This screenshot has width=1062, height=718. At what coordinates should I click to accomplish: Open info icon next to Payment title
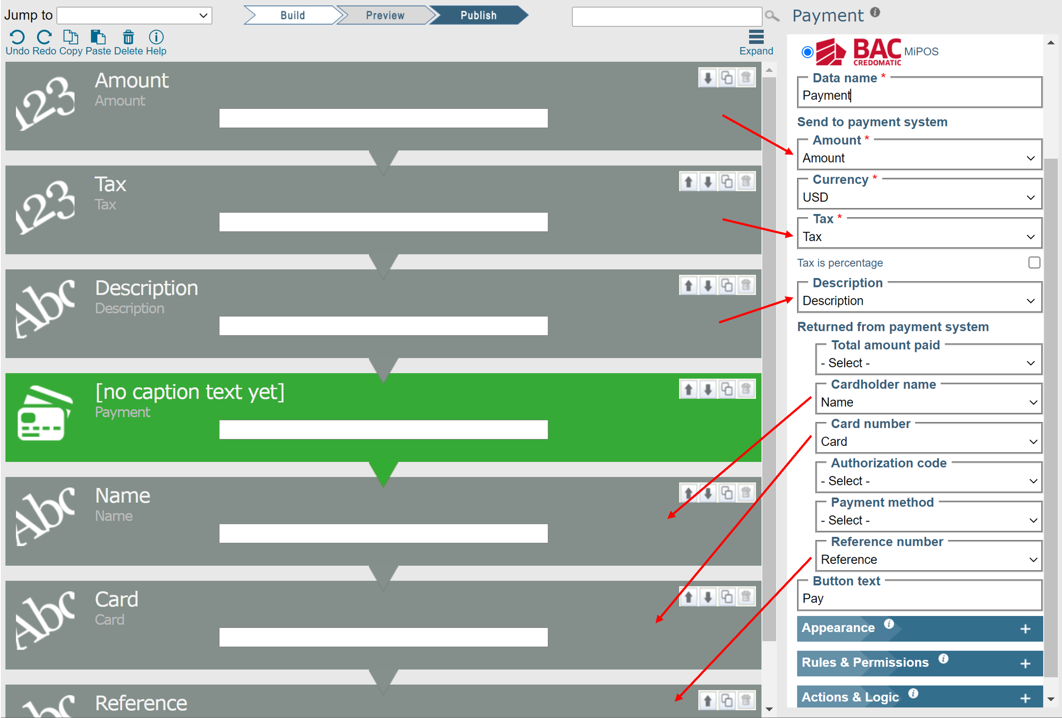coord(875,12)
